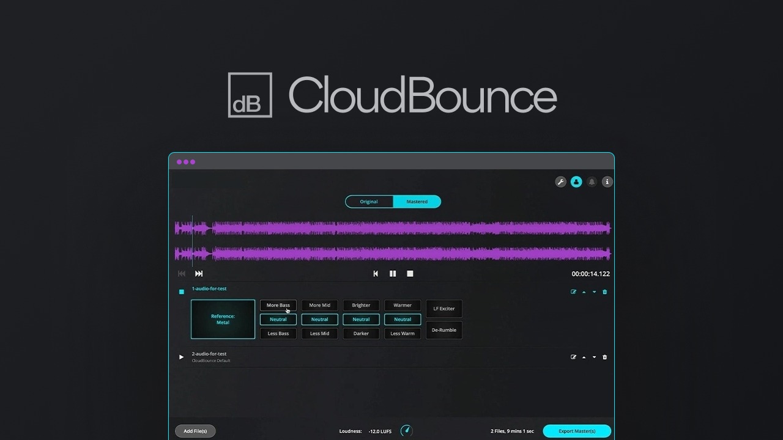783x440 pixels.
Task: Open the user account panel
Action: 576,182
